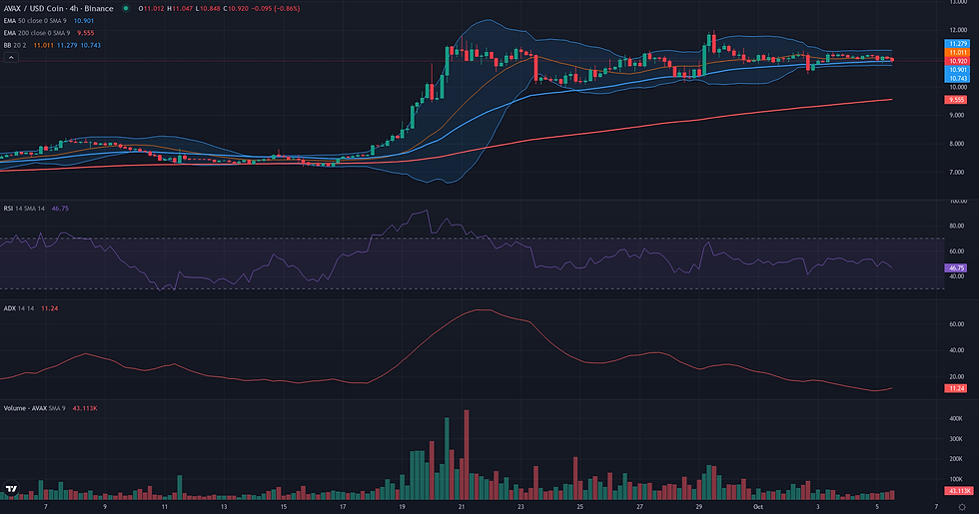This screenshot has width=979, height=514.
Task: Collapse the indicator legend with the chevron button
Action: click(x=11, y=57)
